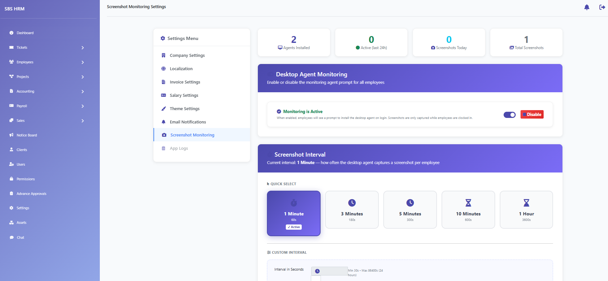Click the Screenshot Monitoring camera icon
608x281 pixels.
pos(164,135)
